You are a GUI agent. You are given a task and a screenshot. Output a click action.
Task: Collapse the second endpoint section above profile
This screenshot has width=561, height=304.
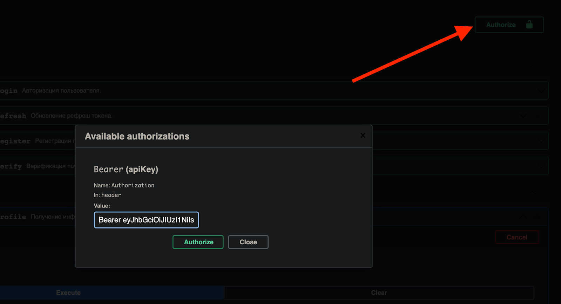point(532,193)
